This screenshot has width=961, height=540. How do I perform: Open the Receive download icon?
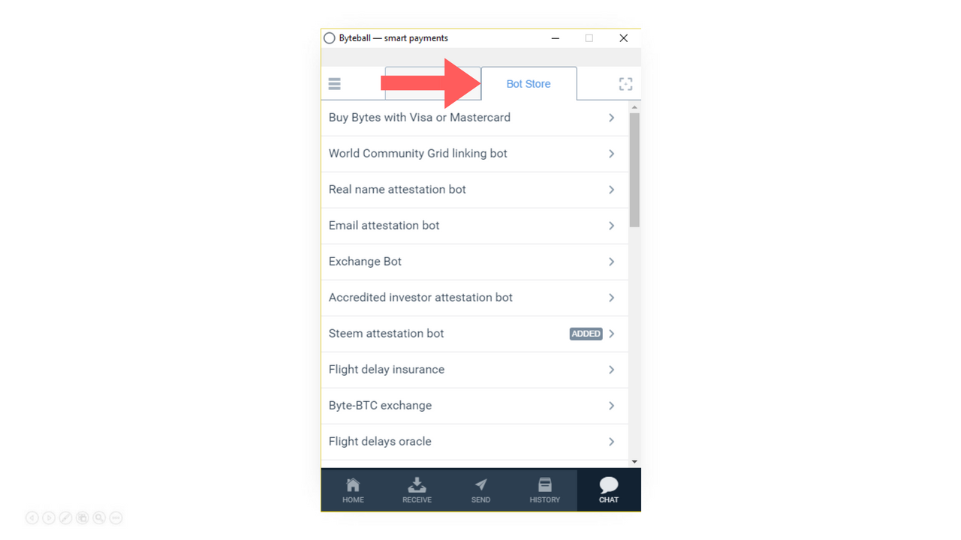417,490
